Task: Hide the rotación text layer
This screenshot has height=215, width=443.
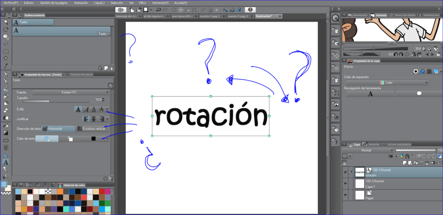Action: [x=345, y=173]
